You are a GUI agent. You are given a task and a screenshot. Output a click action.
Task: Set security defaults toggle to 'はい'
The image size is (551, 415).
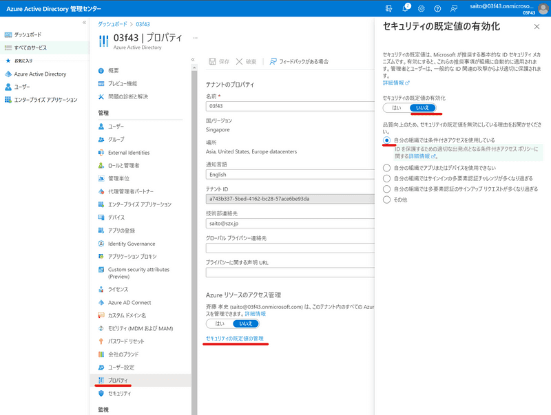[397, 108]
